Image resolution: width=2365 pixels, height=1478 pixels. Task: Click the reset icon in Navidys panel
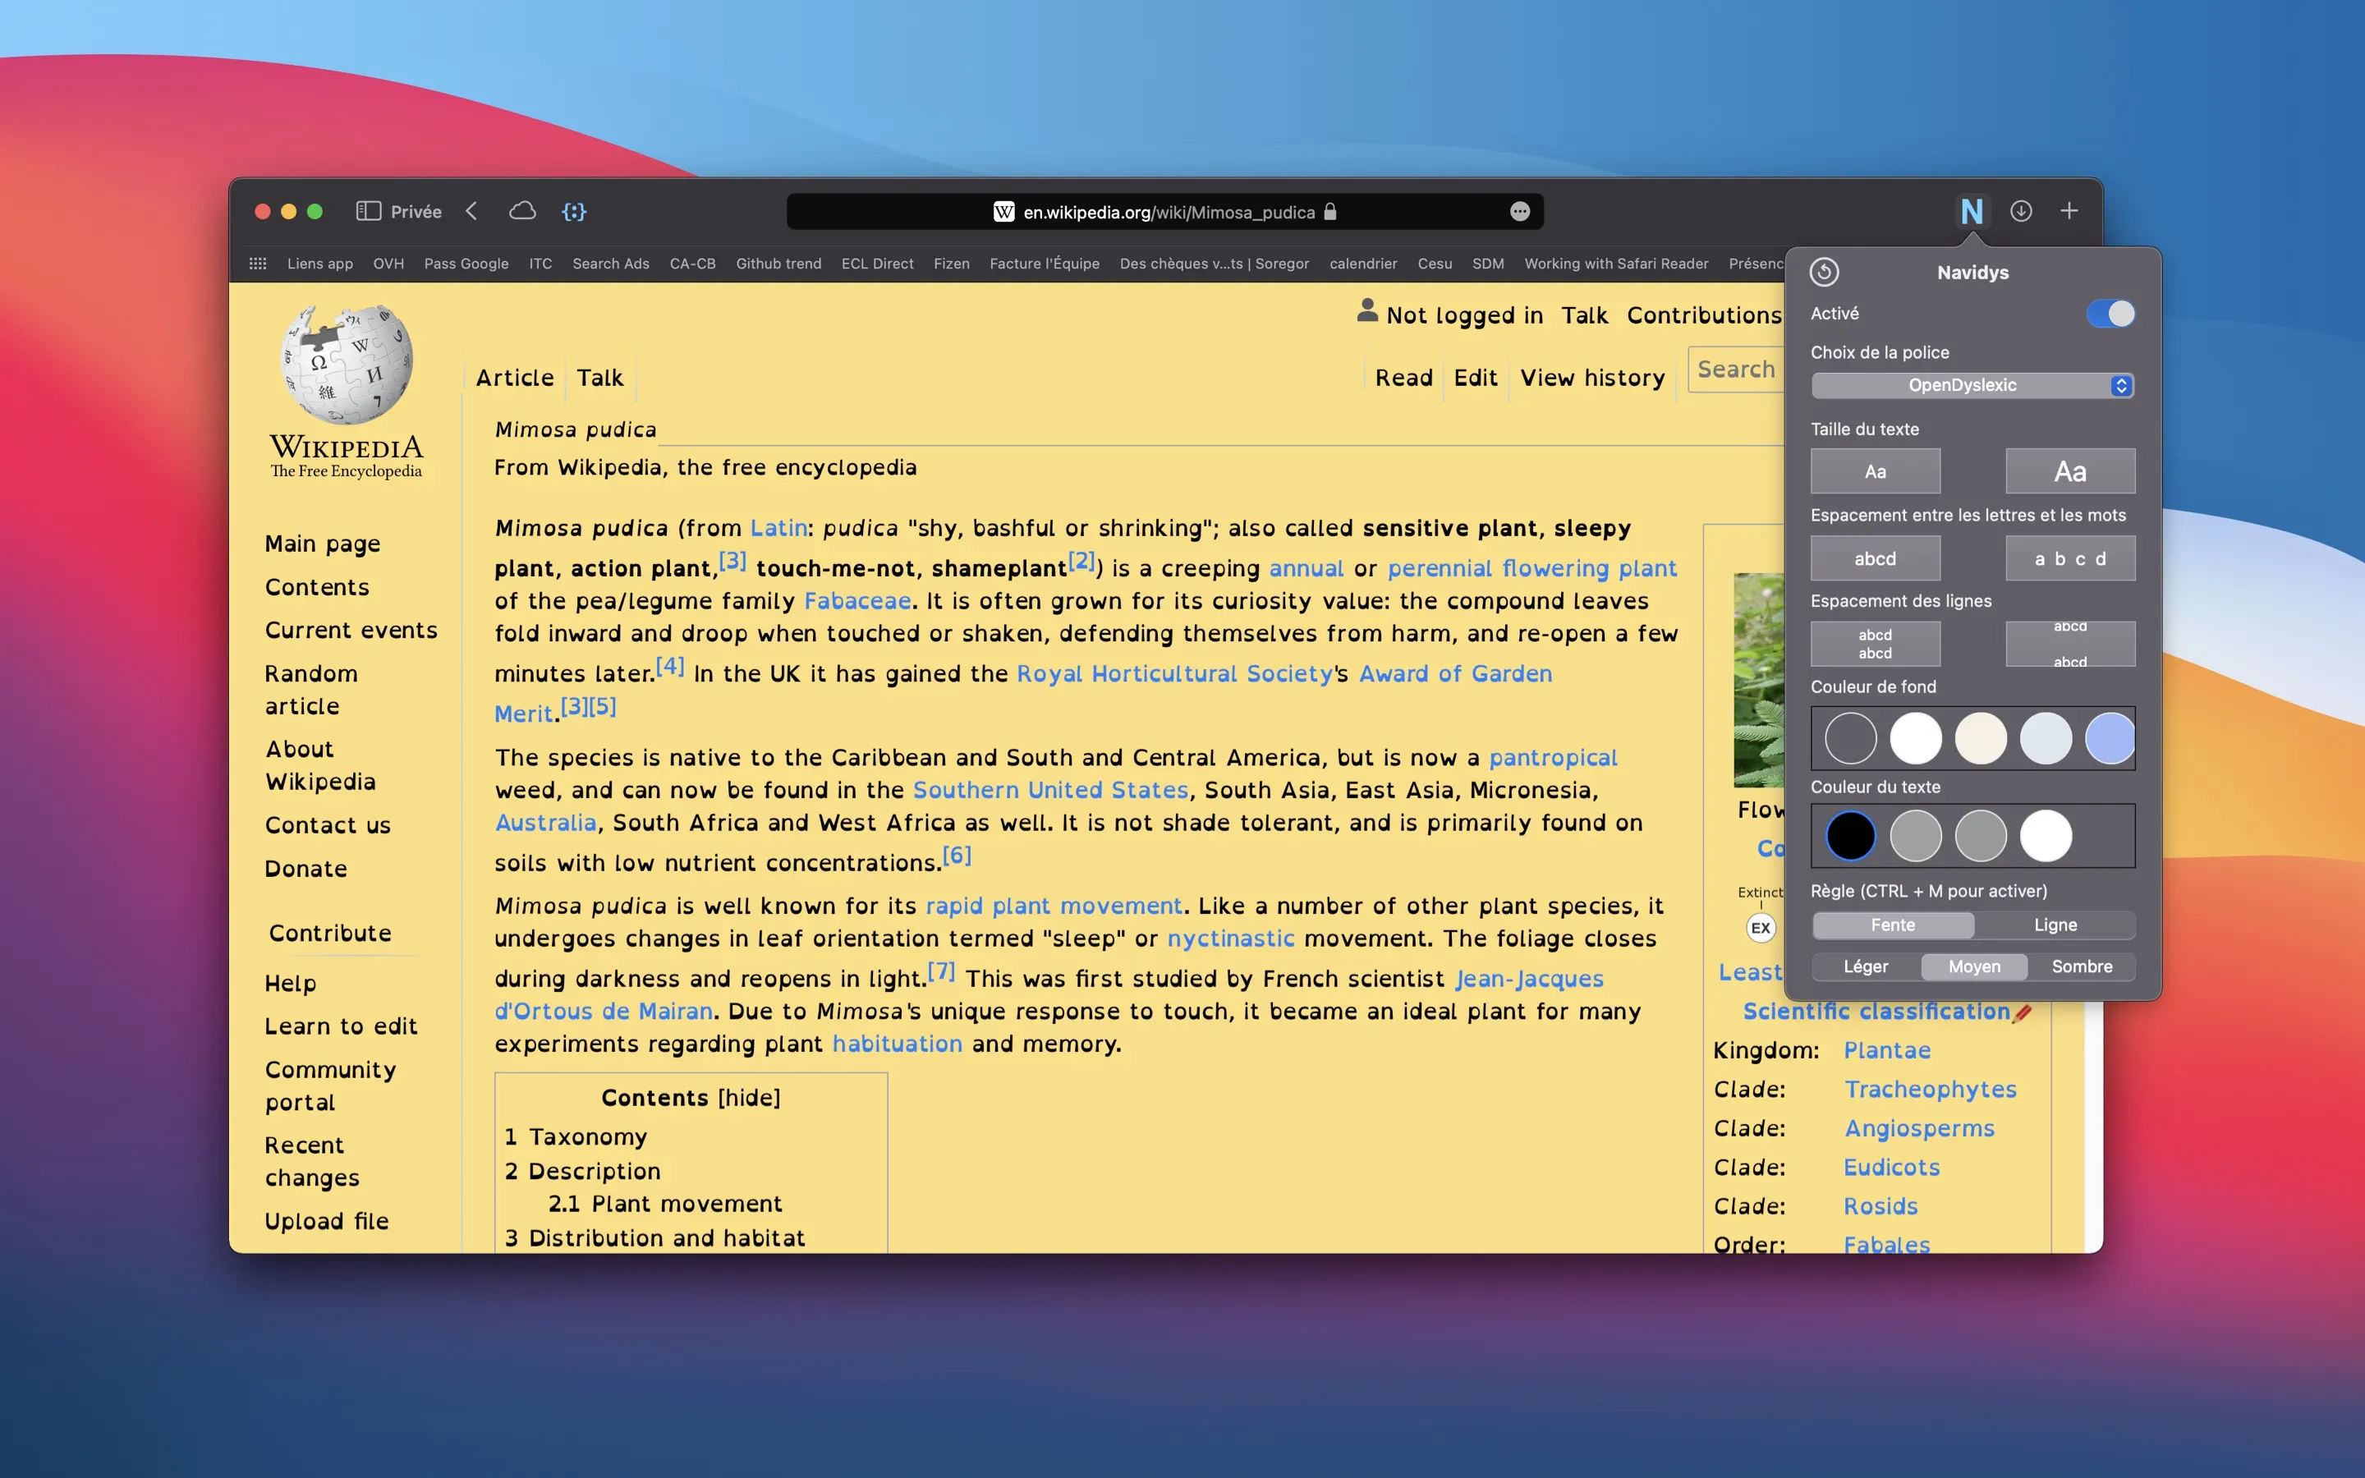point(1824,272)
